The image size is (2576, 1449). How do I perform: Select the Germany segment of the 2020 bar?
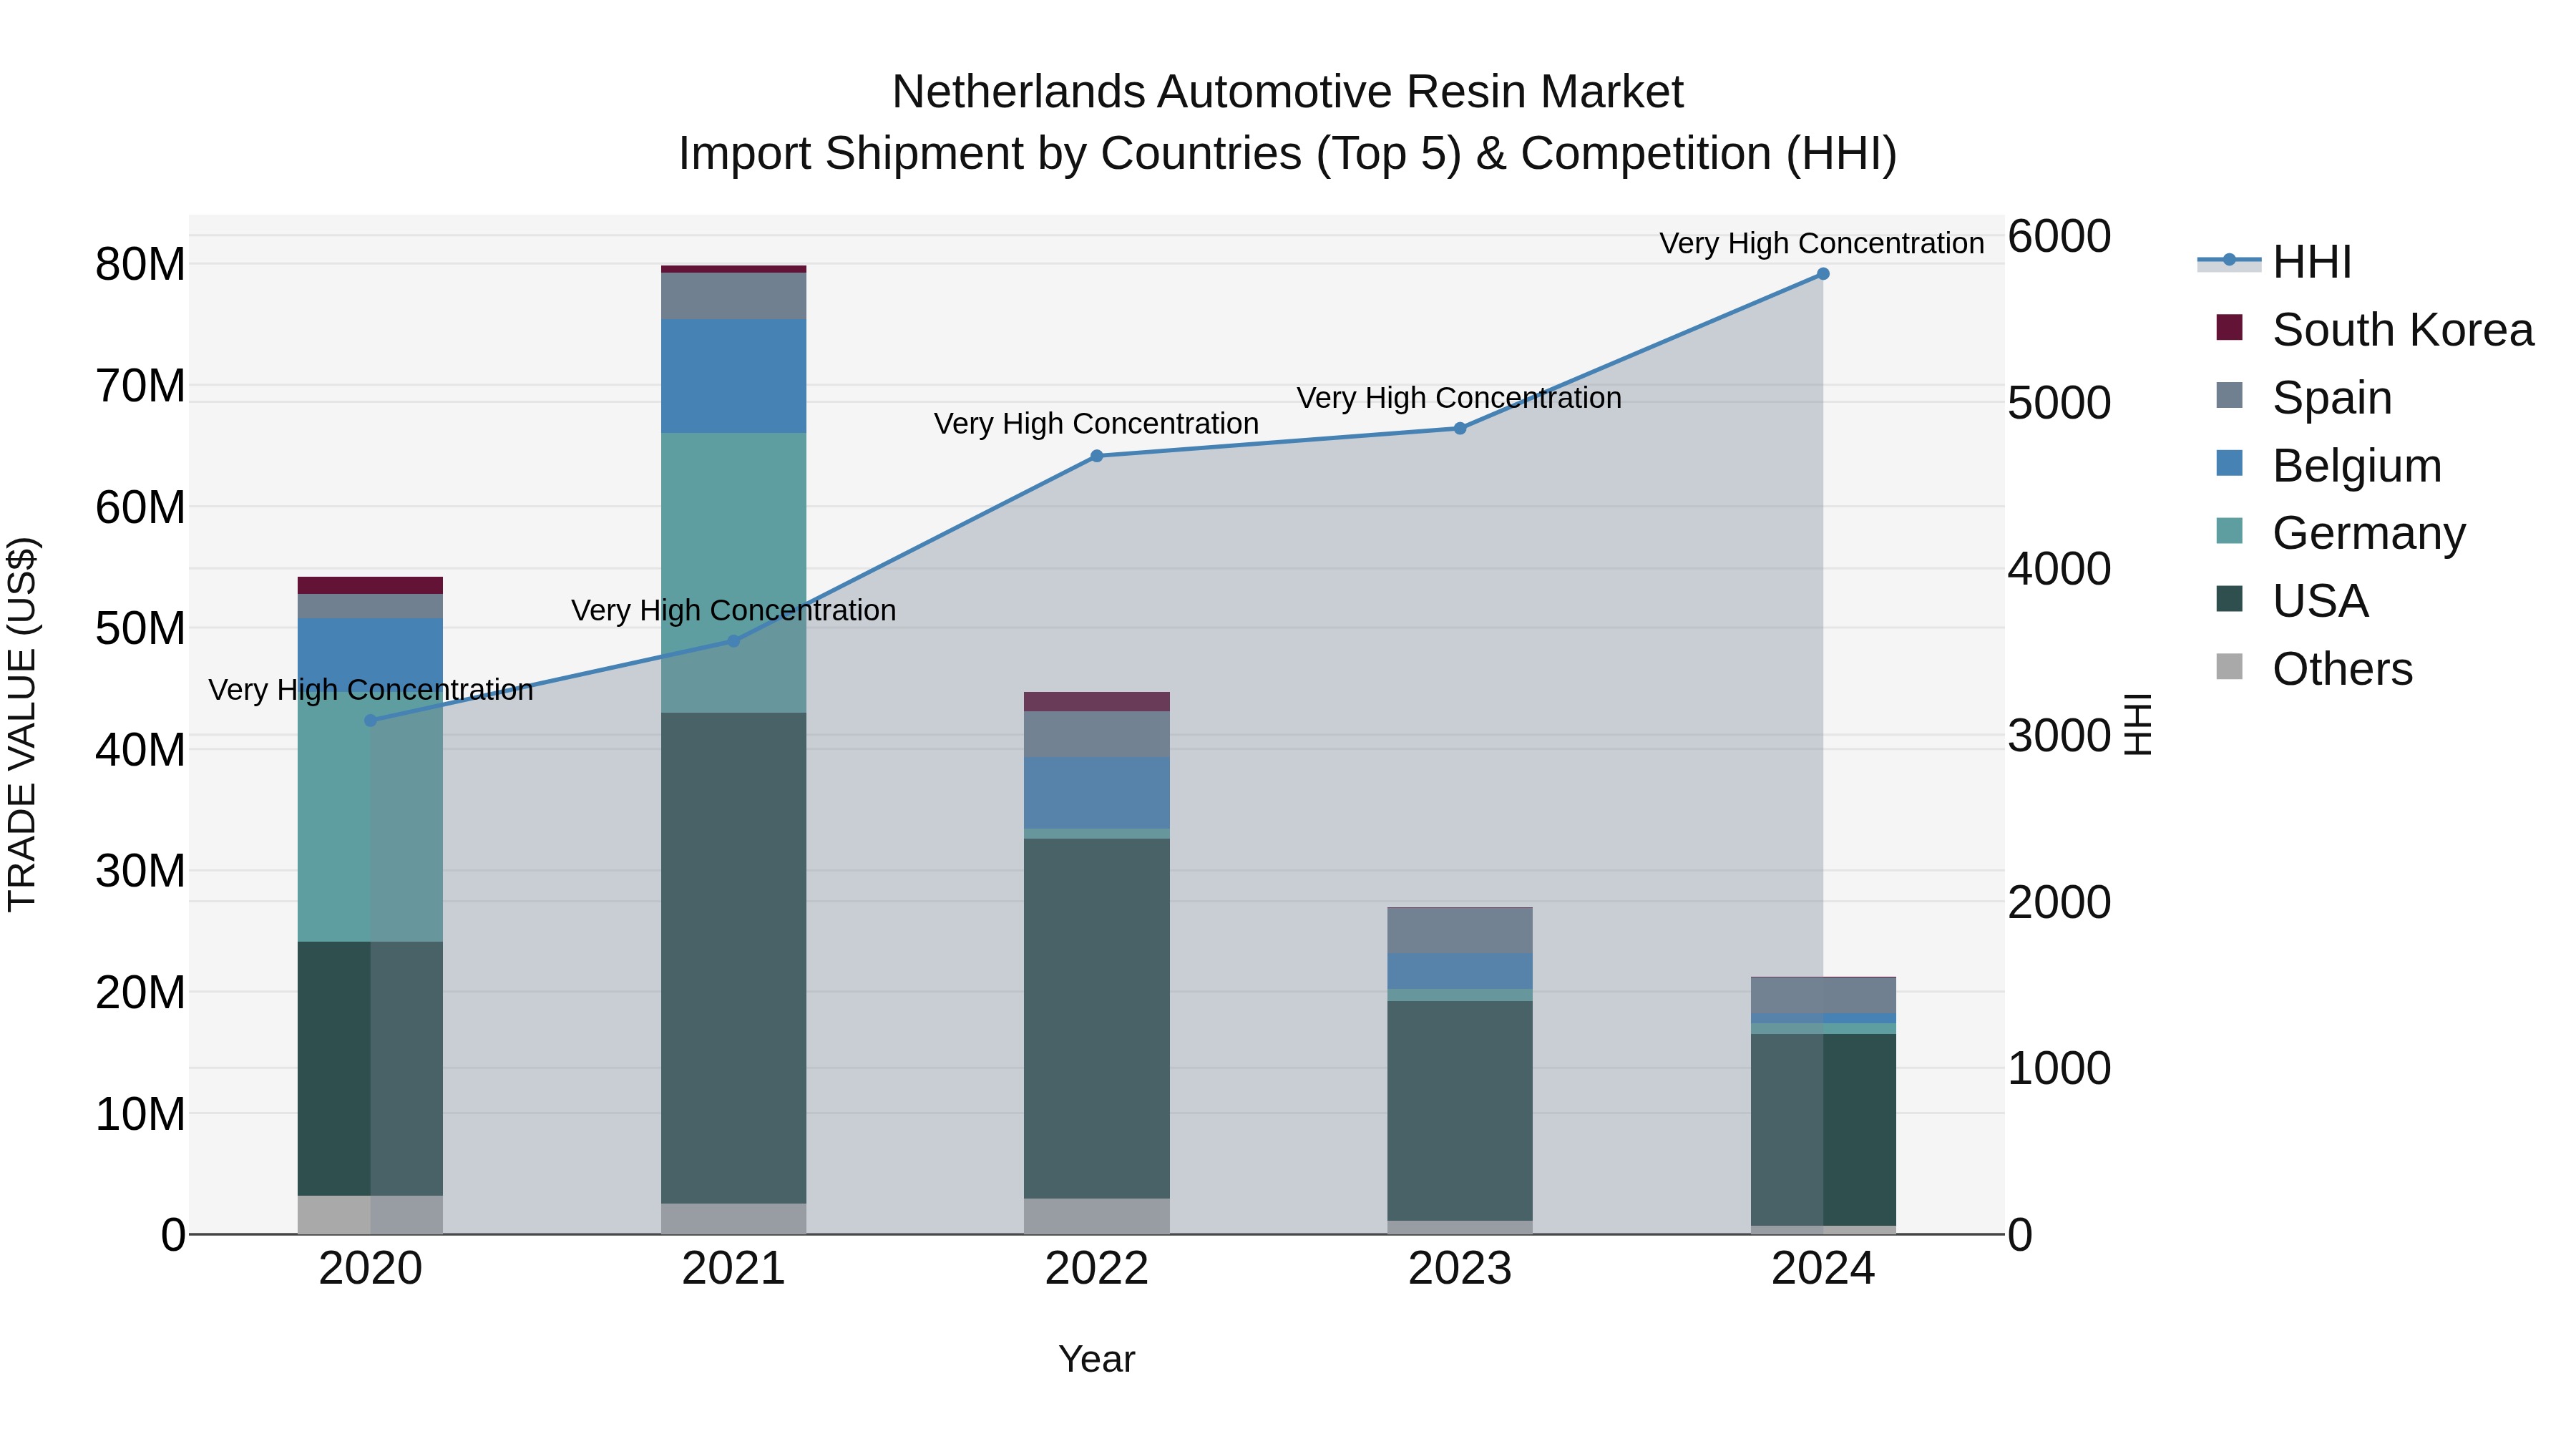click(371, 816)
